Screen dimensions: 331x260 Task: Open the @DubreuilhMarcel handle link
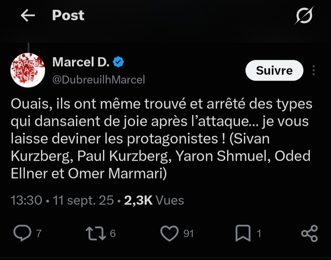point(99,80)
